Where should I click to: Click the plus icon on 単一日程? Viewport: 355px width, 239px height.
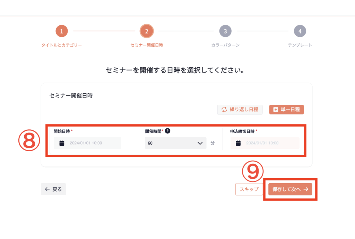click(x=276, y=110)
